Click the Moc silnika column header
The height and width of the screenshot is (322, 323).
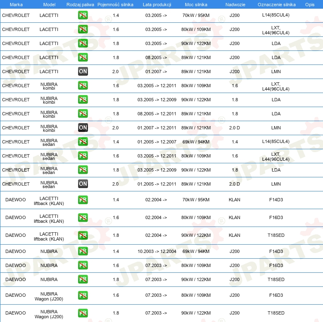pyautogui.click(x=196, y=5)
